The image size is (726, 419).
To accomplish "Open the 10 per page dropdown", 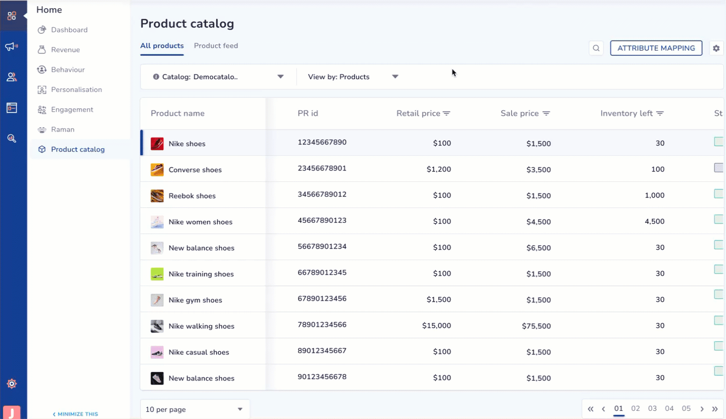I will click(195, 409).
